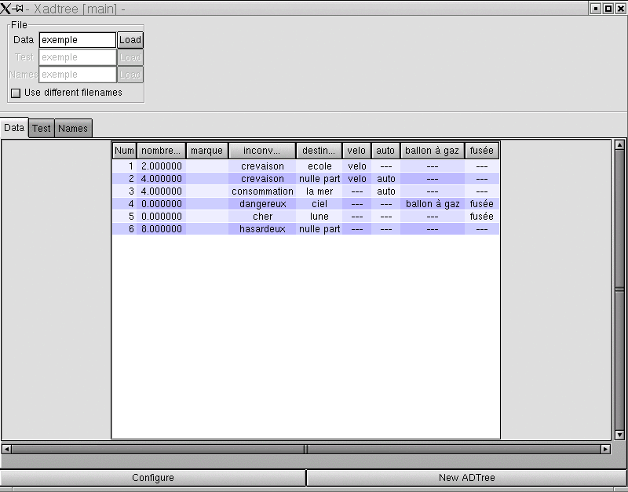This screenshot has height=492, width=628.
Task: Select velo cell in row 2
Action: (357, 179)
